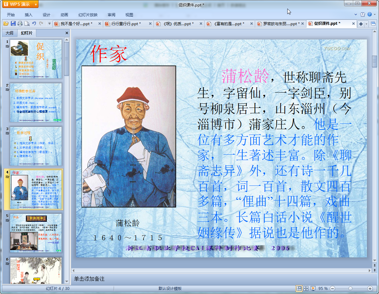Screen dimensions: 379x294
Task: Open the 插入 ribbon tab
Action: (29, 15)
